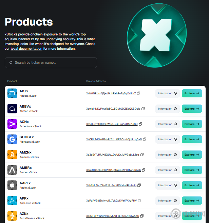
Task: Copy the ACNx Solana address
Action: pyautogui.click(x=140, y=124)
